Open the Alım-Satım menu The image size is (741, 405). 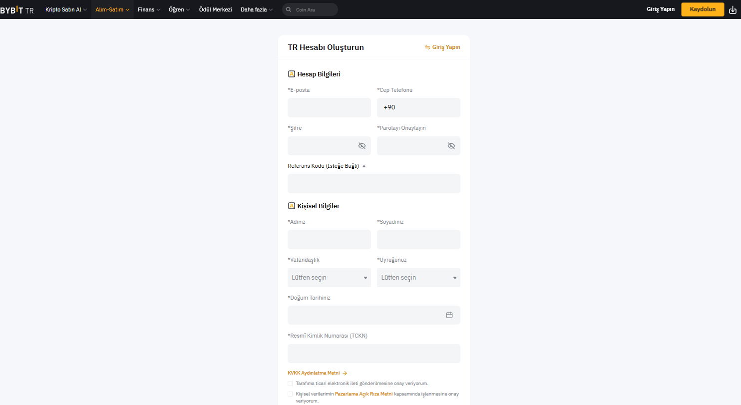tap(112, 9)
